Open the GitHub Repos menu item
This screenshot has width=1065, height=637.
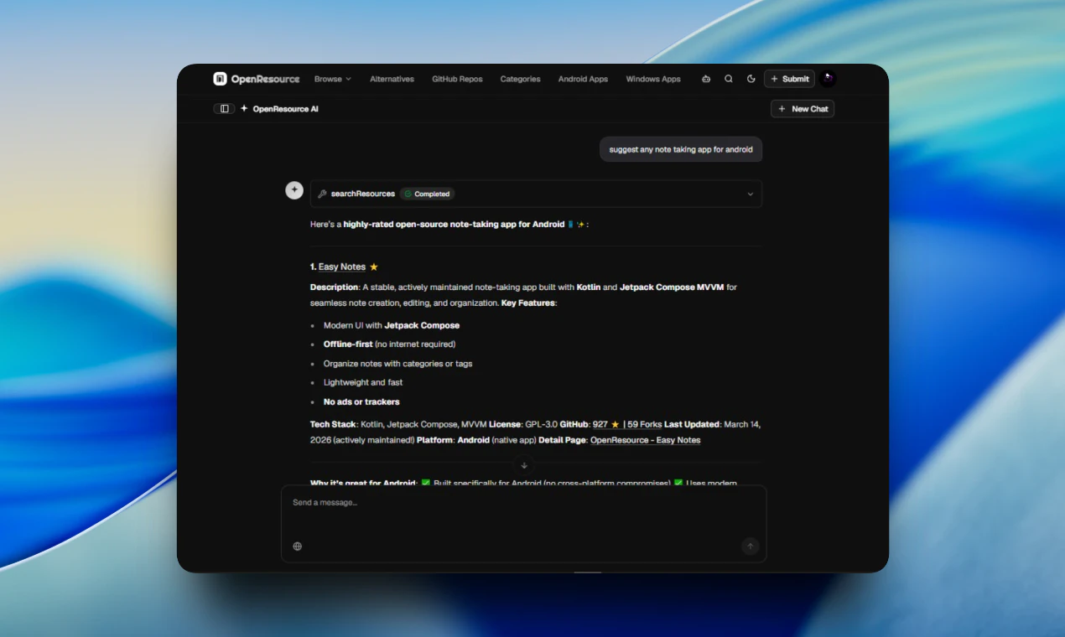click(x=457, y=79)
